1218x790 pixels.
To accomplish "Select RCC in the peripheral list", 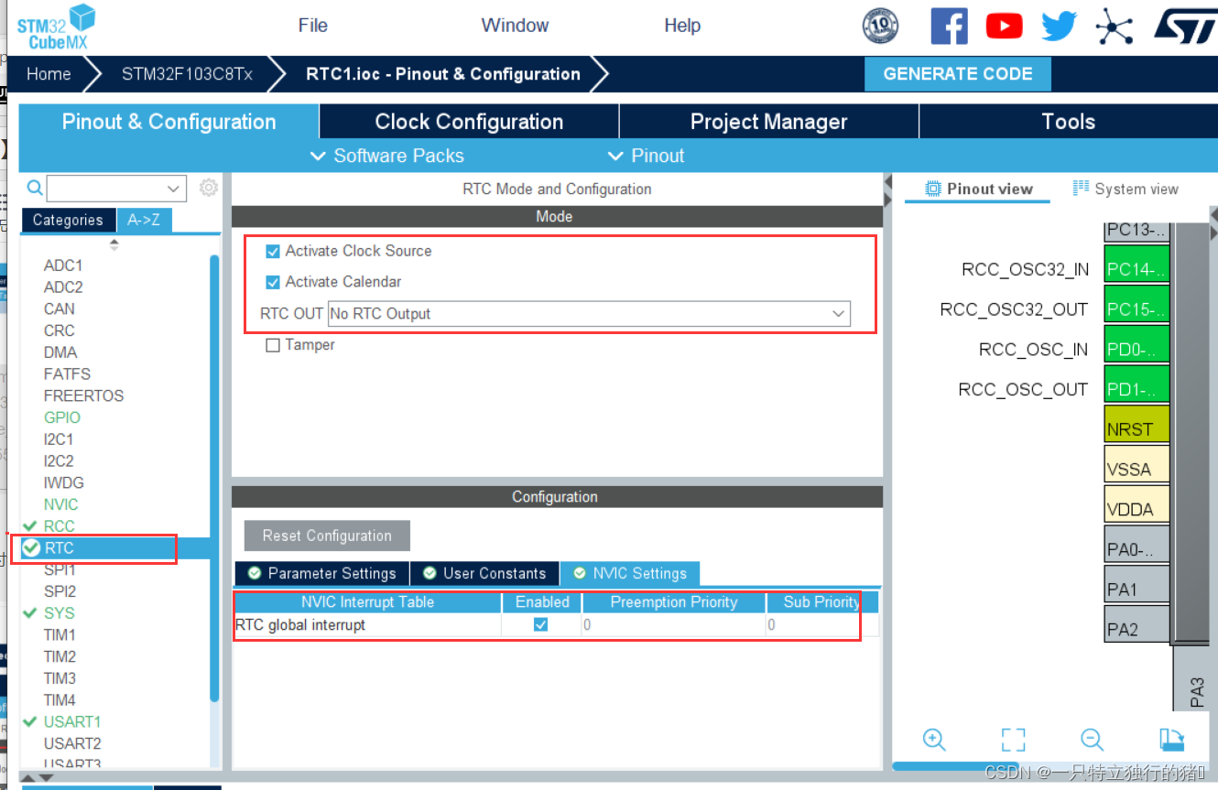I will (60, 526).
